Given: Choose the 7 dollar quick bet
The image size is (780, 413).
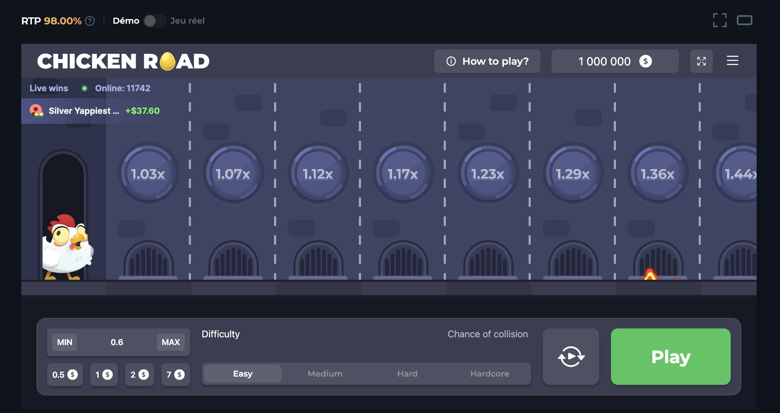Looking at the screenshot, I should tap(175, 374).
